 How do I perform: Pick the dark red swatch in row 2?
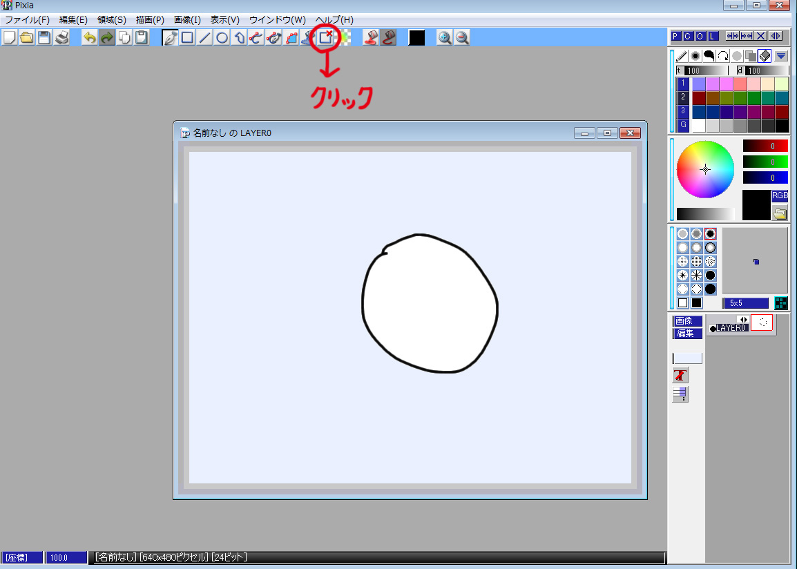pos(699,97)
